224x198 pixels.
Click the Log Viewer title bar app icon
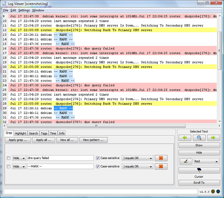pos(4,4)
